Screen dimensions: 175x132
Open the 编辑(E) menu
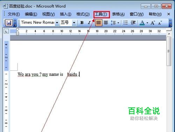pos(31,14)
